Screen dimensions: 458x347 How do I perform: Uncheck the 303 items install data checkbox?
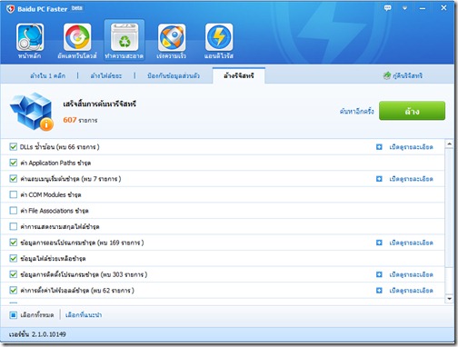pyautogui.click(x=13, y=274)
